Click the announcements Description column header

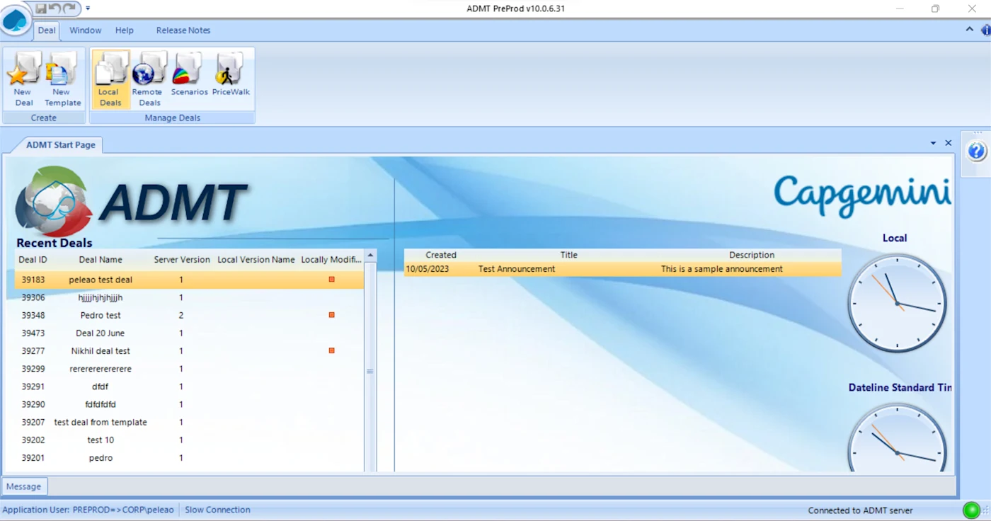[x=752, y=255]
